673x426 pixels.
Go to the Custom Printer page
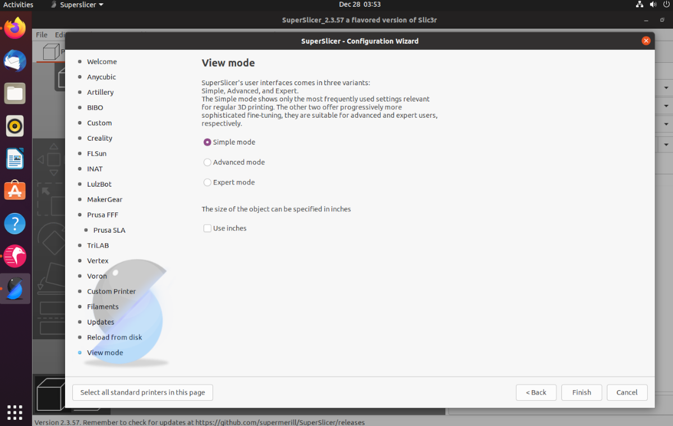[112, 291]
